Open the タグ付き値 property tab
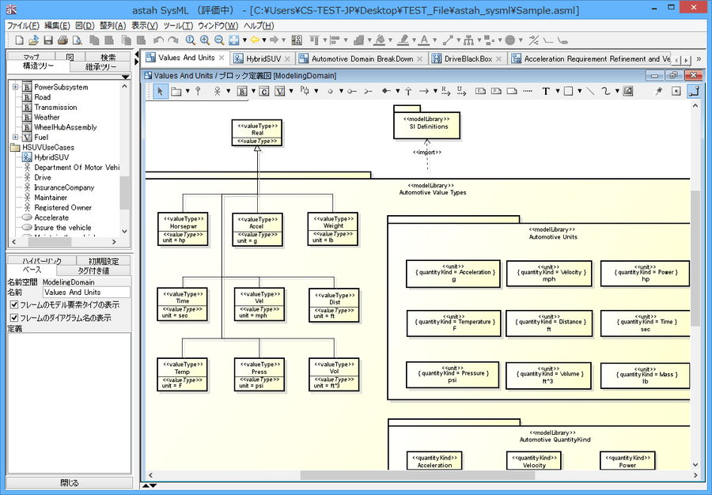 pyautogui.click(x=93, y=271)
